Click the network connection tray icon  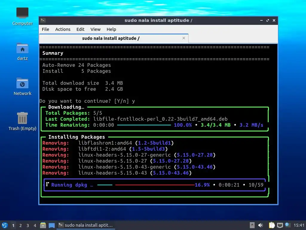tap(280, 225)
